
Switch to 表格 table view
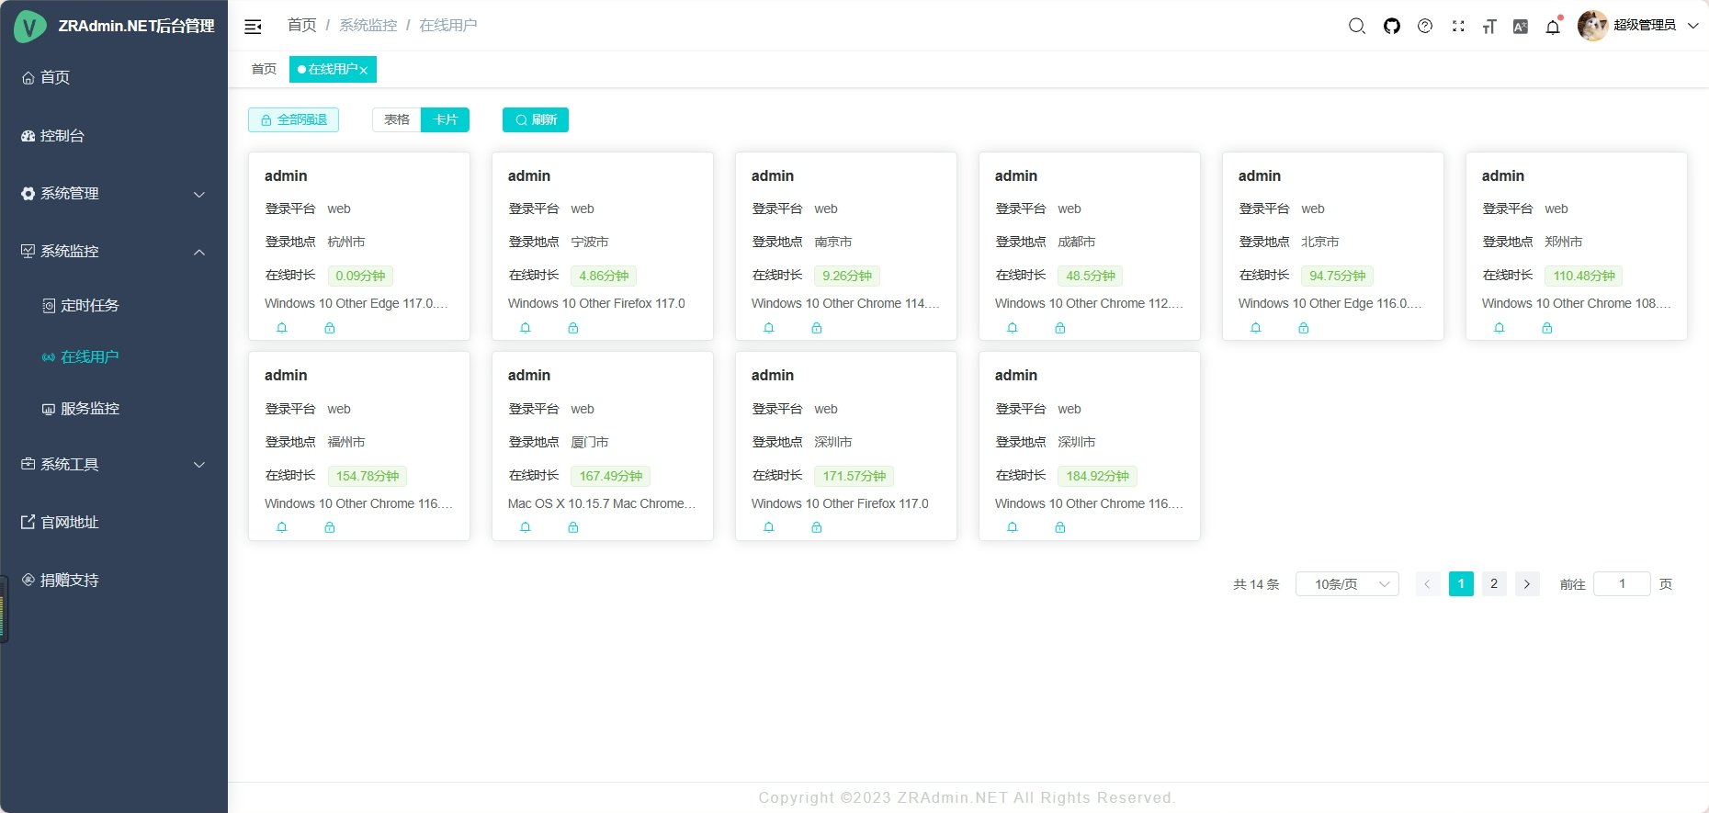397,119
